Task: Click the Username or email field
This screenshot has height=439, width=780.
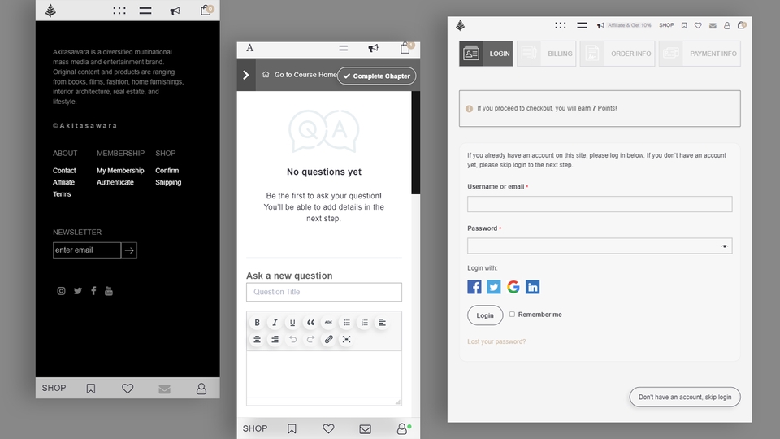Action: click(600, 204)
